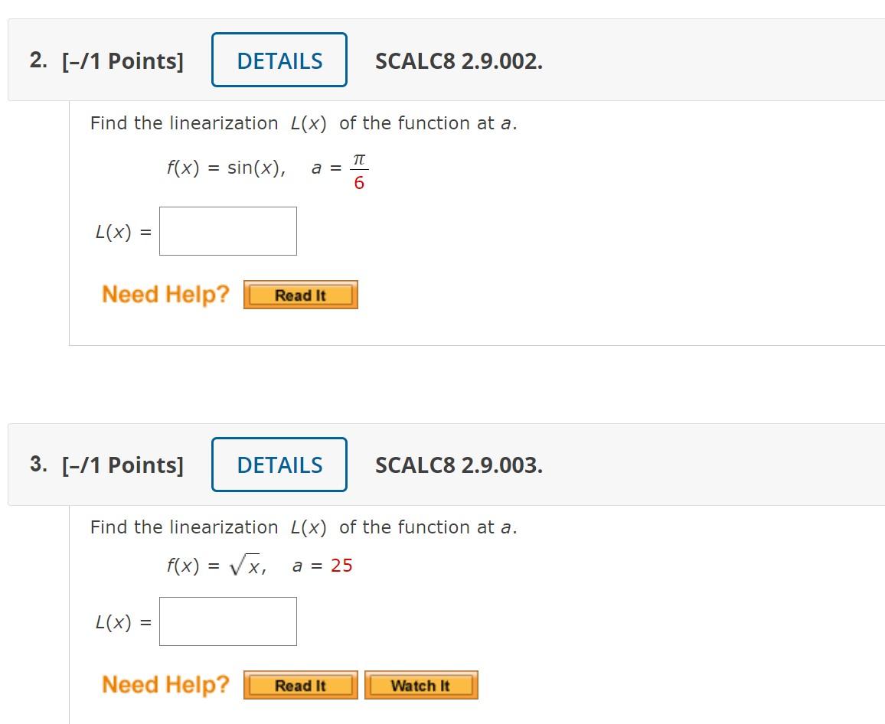The image size is (885, 724).
Task: Open DETAILS for question 3
Action: click(x=279, y=465)
